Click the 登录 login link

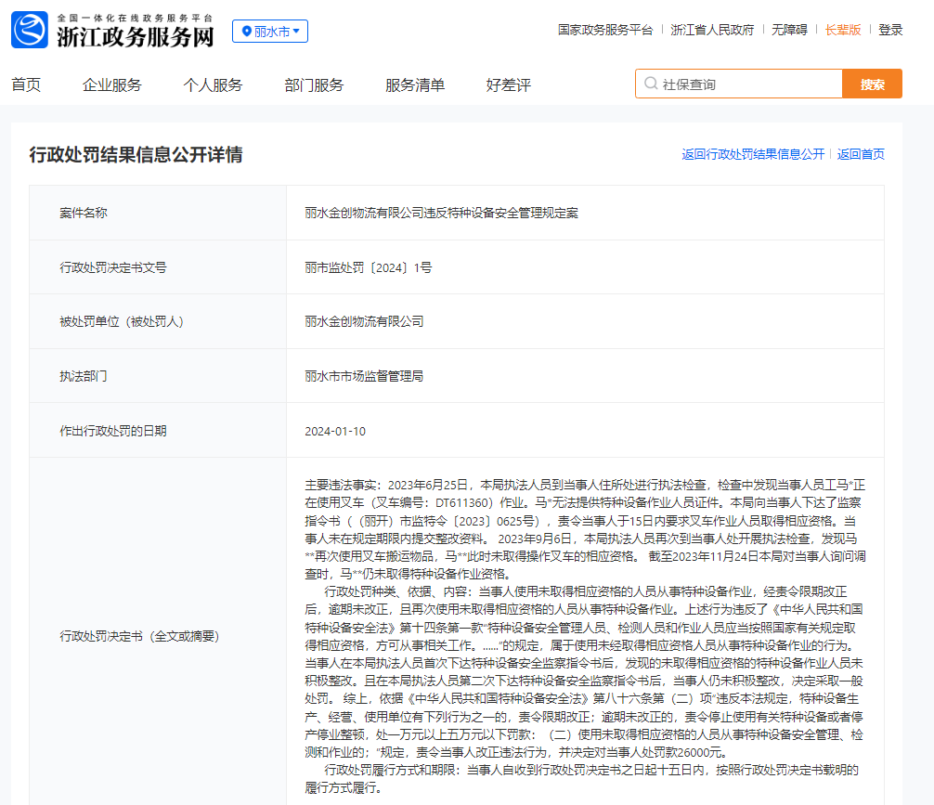pos(890,30)
